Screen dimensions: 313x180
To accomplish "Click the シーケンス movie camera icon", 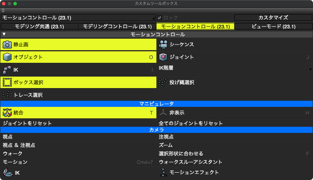I will click(163, 44).
